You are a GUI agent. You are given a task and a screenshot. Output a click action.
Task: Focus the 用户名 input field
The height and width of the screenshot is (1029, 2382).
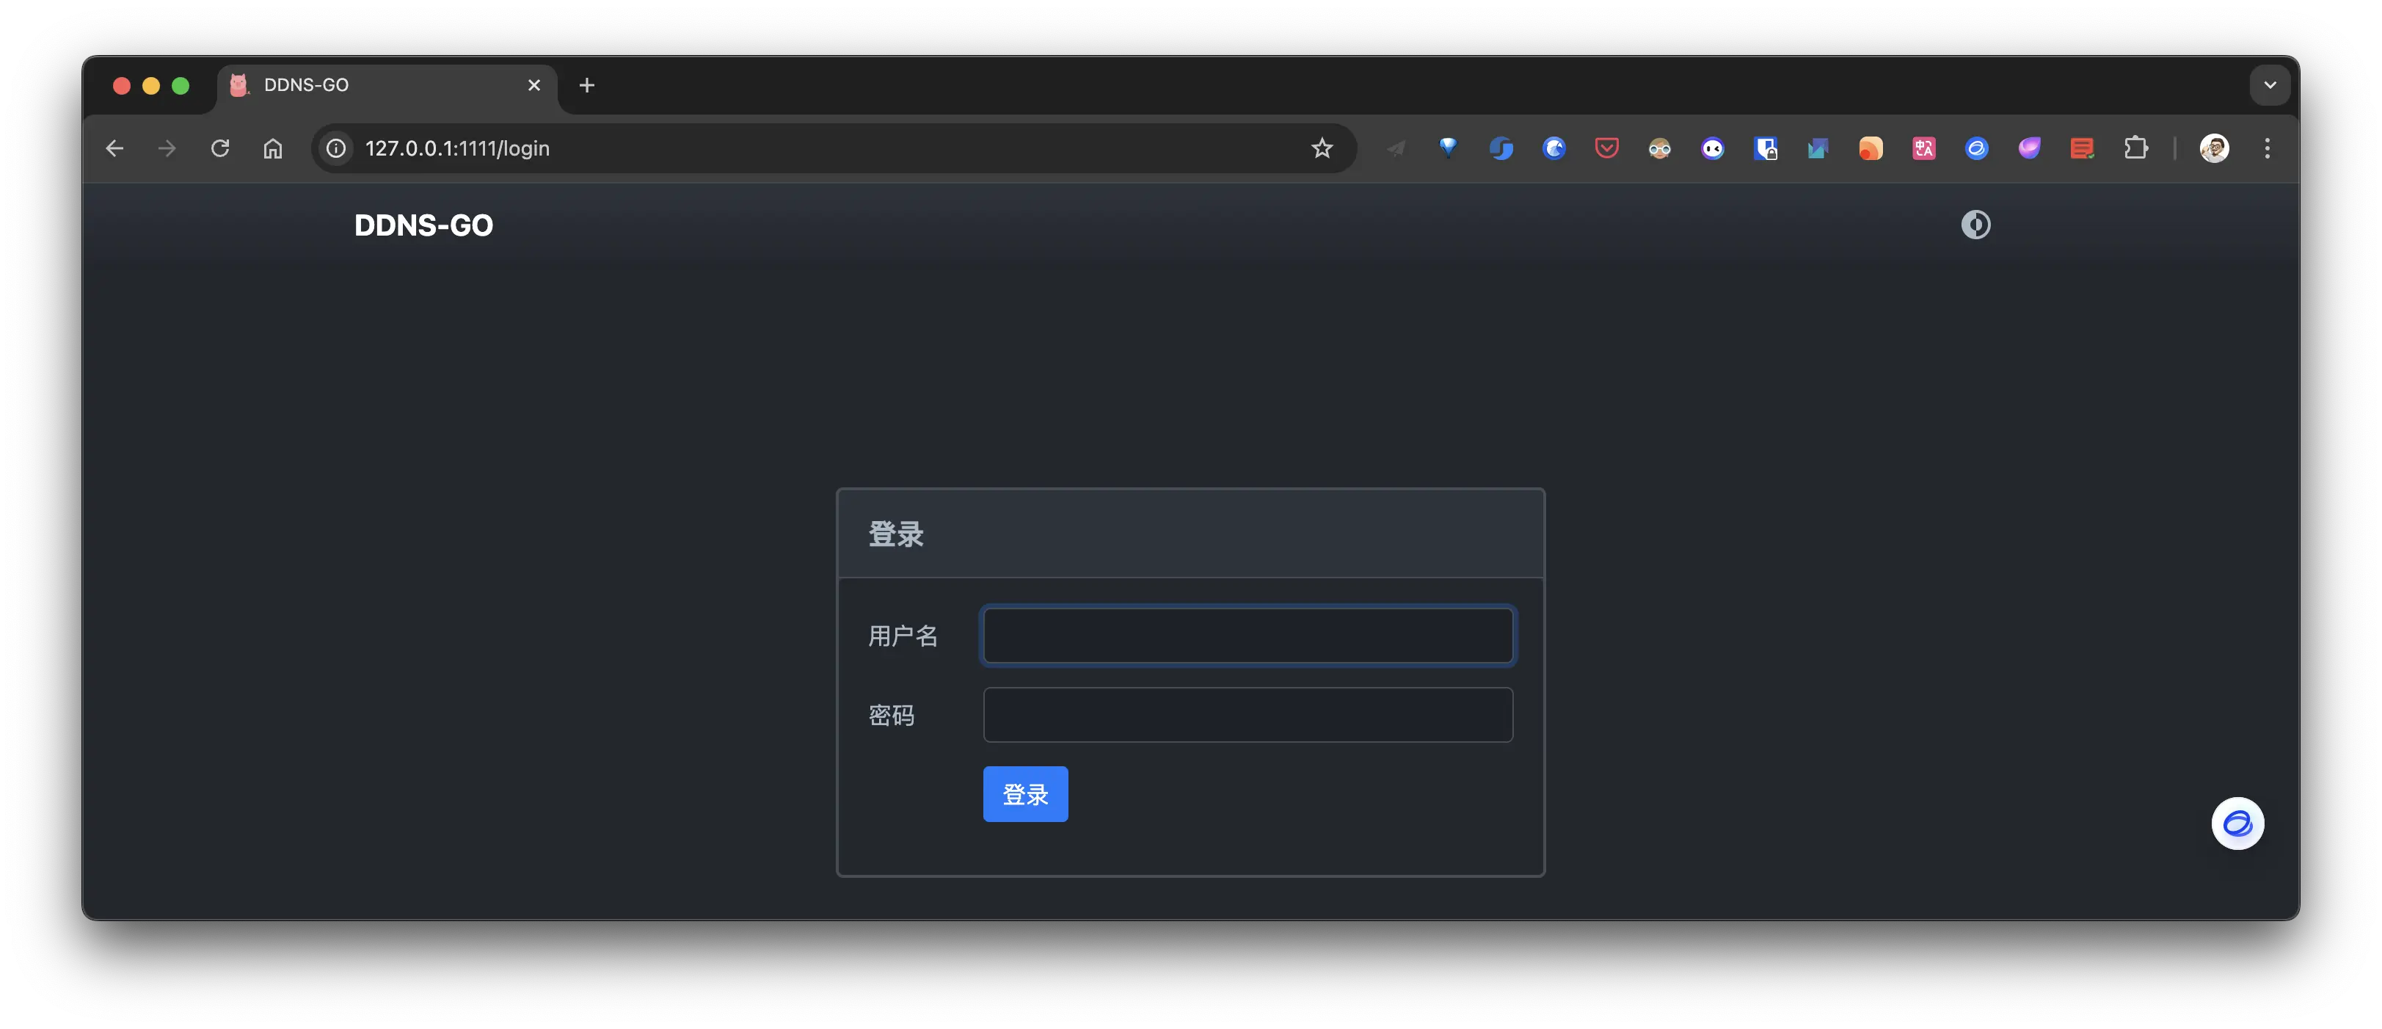[x=1248, y=636]
